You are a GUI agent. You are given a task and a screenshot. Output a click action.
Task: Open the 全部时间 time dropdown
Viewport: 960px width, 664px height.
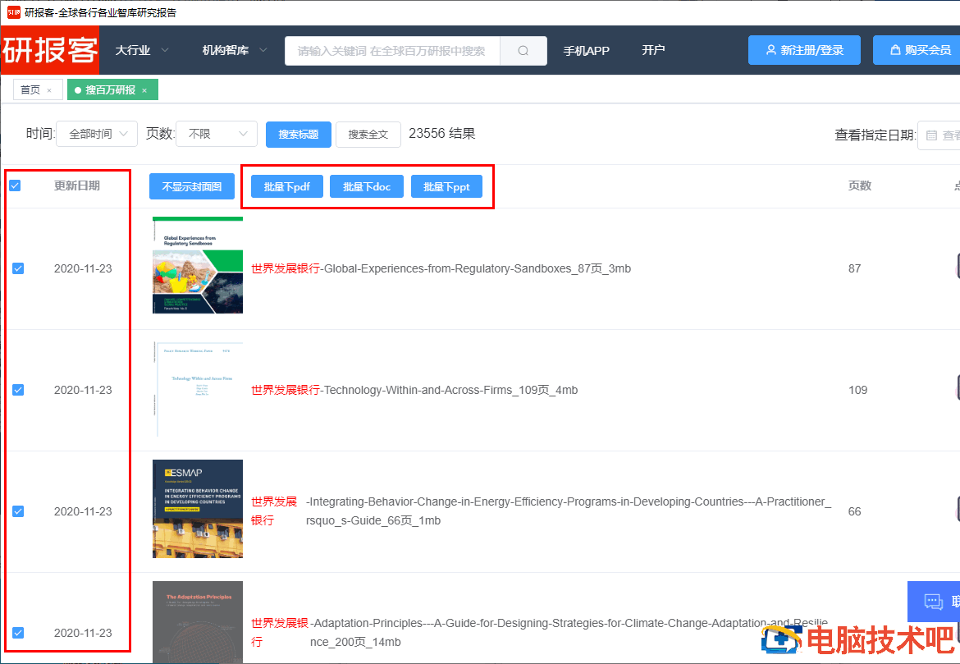pyautogui.click(x=97, y=134)
